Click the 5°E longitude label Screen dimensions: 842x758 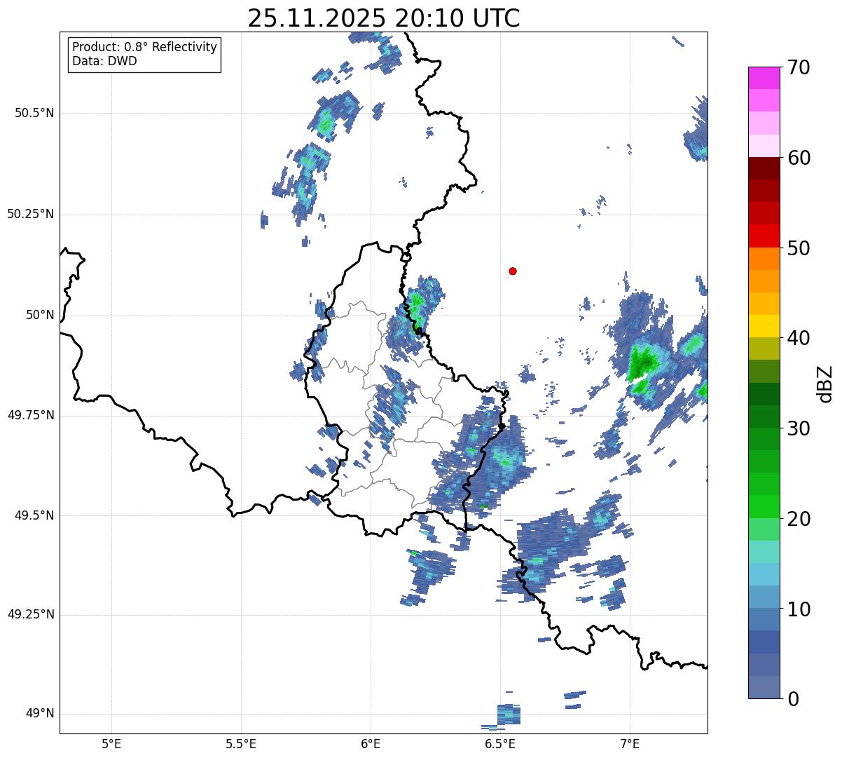coord(111,744)
